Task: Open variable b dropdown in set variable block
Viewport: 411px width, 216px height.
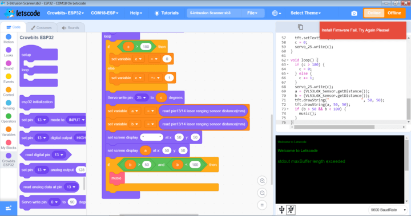Action: pos(135,124)
